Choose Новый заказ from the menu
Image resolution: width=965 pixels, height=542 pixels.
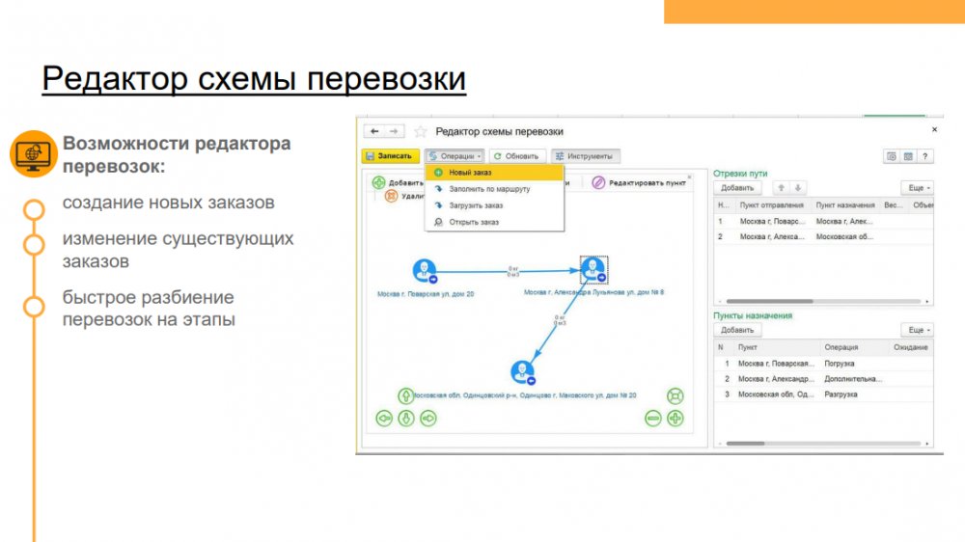[469, 173]
